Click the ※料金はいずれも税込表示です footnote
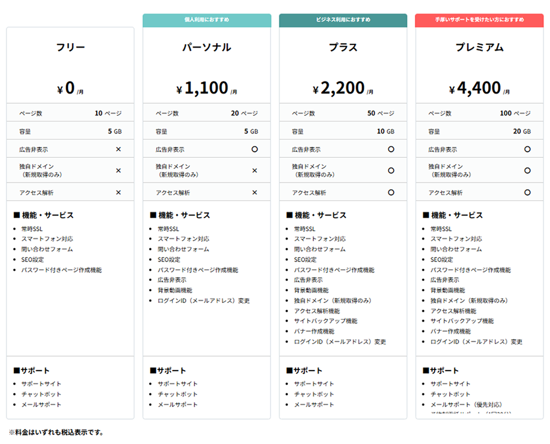Screen dimensions: 550x444 (57, 432)
